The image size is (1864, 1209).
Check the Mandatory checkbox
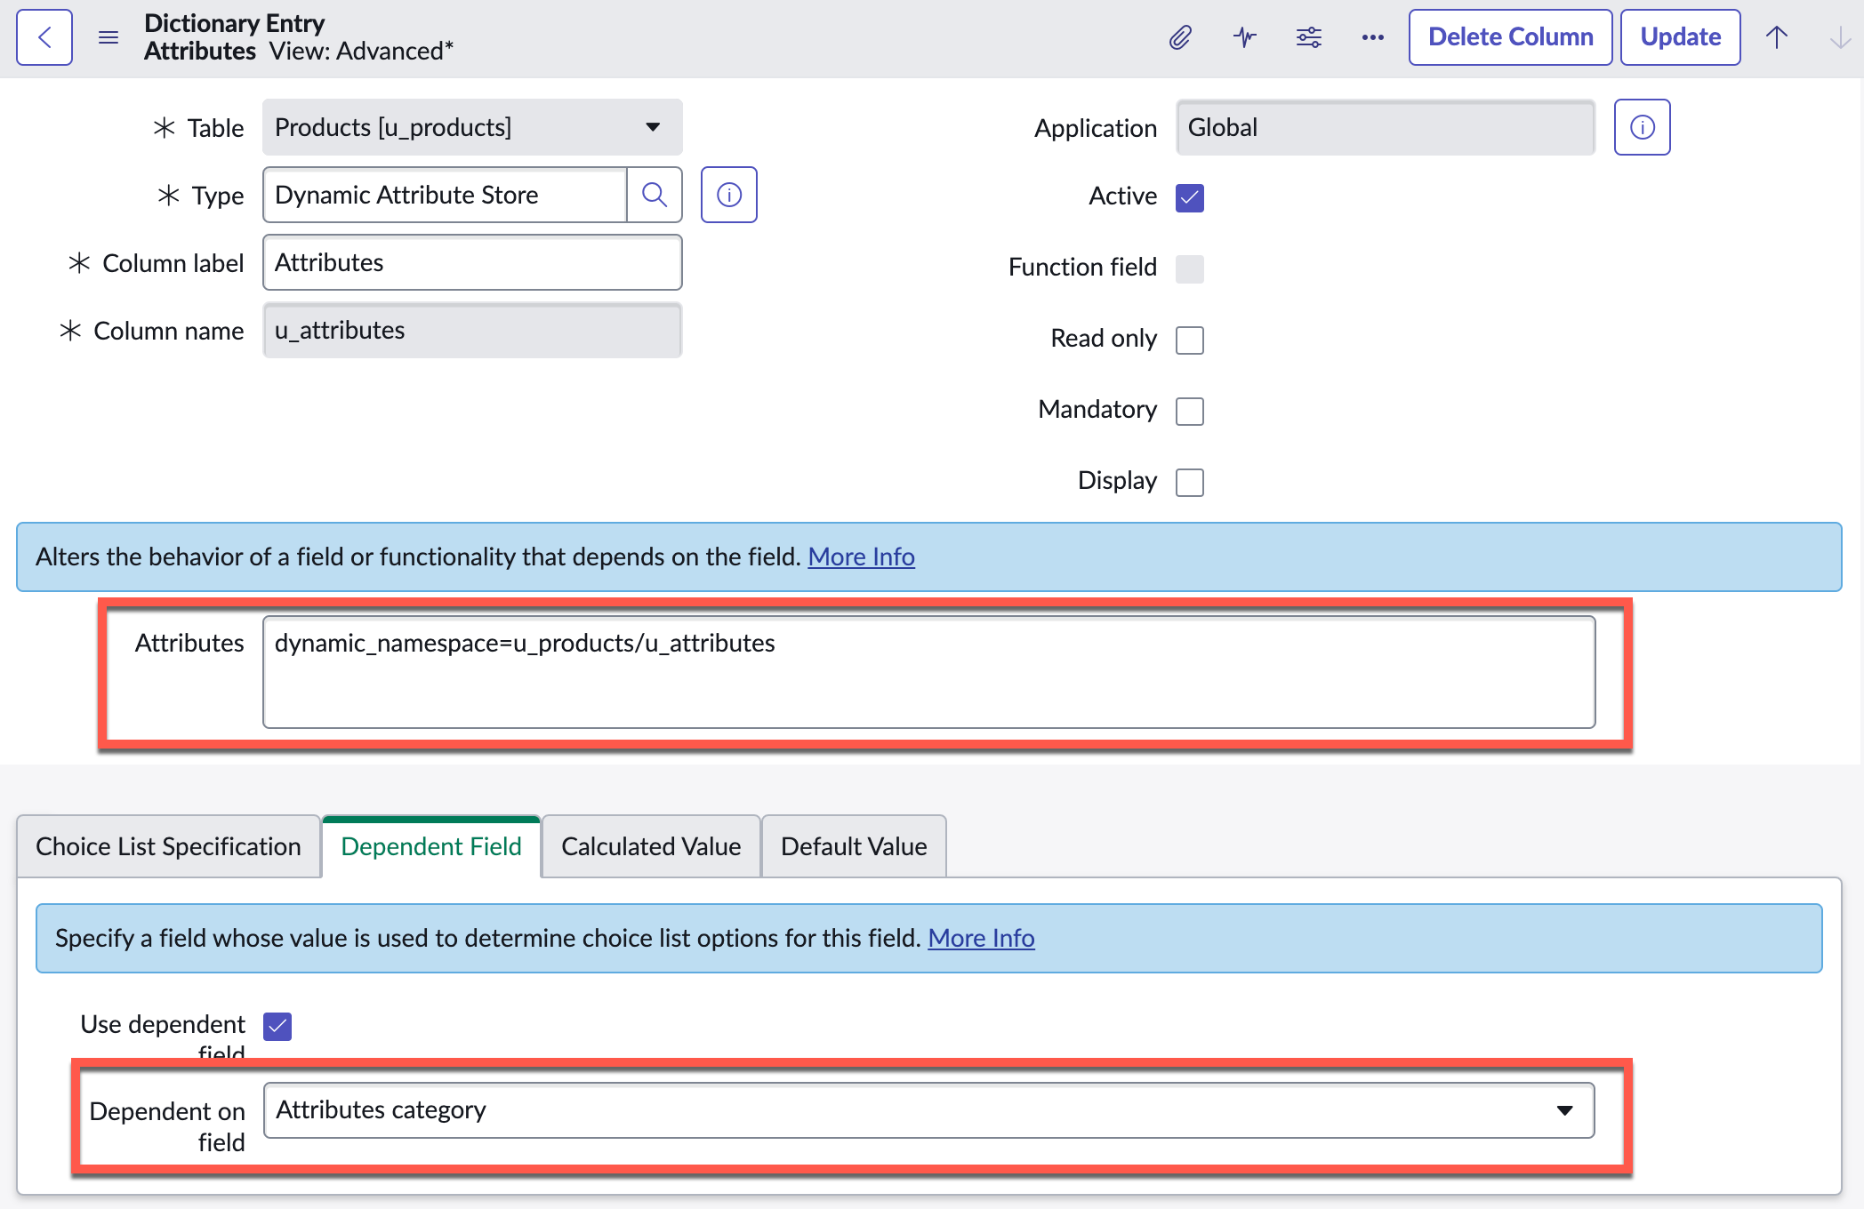1190,411
